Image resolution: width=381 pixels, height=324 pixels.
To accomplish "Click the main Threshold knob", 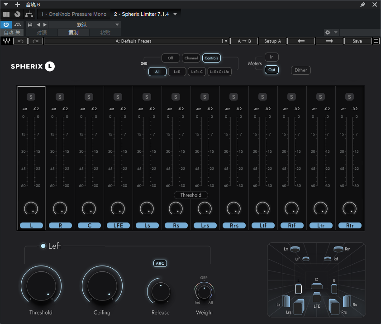I will pos(41,286).
